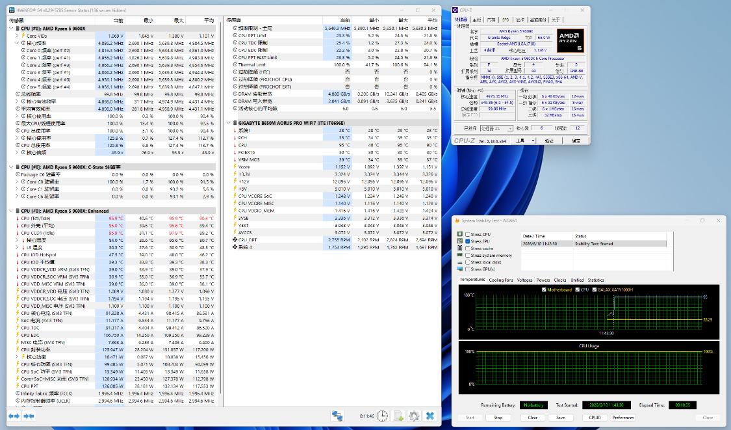This screenshot has width=731, height=430.
Task: Click lightning icon of Core VIDs row
Action: (23, 36)
